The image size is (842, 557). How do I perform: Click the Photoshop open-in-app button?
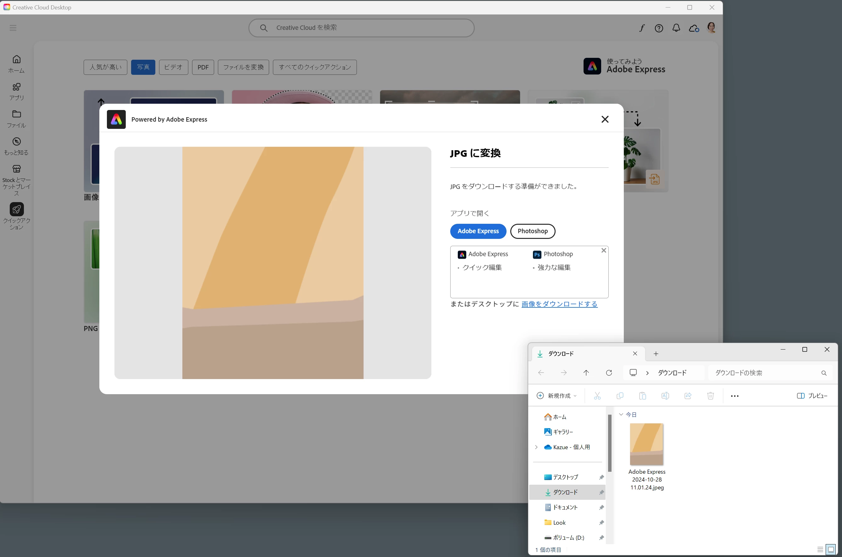(x=532, y=231)
